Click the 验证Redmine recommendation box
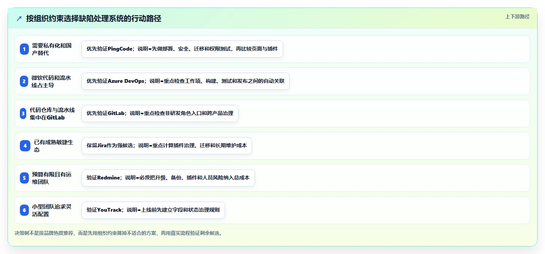Image resolution: width=545 pixels, height=254 pixels. point(168,178)
